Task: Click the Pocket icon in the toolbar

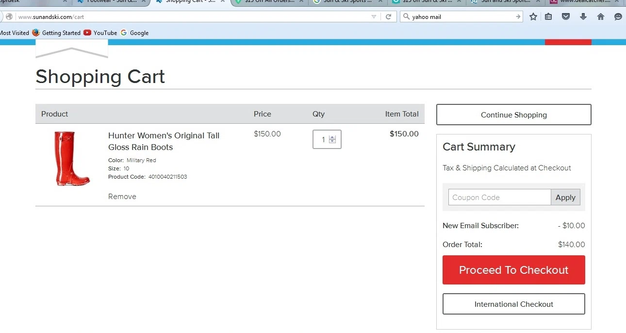Action: coord(565,17)
